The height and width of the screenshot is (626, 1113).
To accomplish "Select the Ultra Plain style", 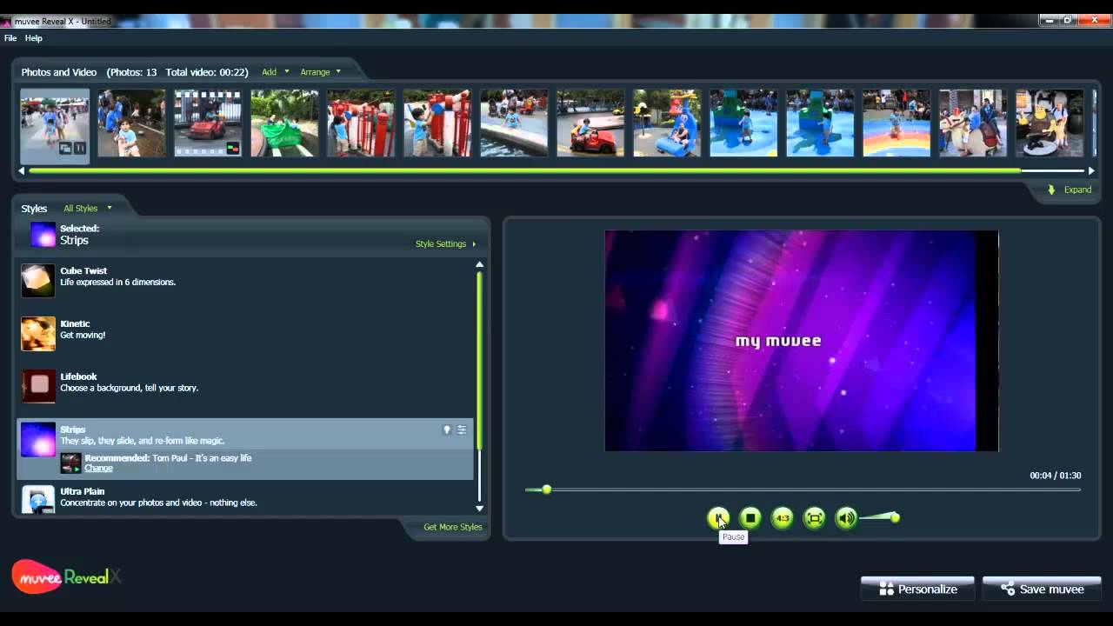I will point(245,498).
